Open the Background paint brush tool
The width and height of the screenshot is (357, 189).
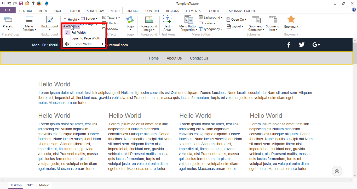point(49,20)
